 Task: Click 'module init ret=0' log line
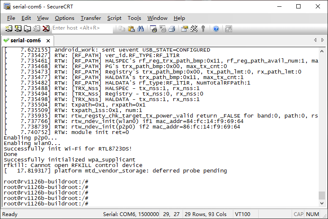(66, 132)
